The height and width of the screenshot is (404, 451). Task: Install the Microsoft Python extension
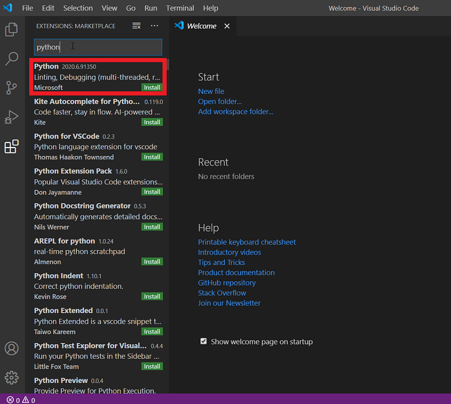pyautogui.click(x=152, y=87)
